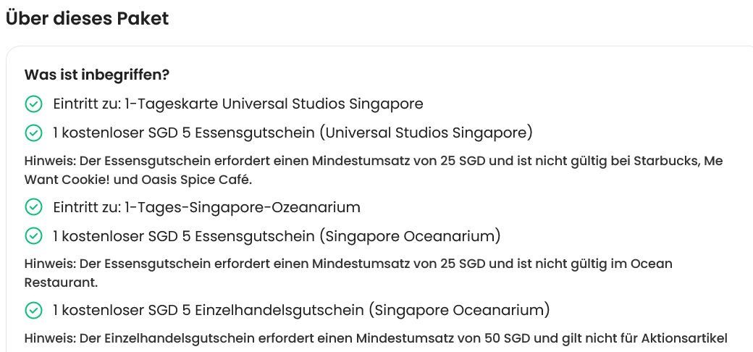Image resolution: width=753 pixels, height=352 pixels.
Task: Click the "Eintritt zu: 1-Tages-Singapore-Ozeanarium" text
Action: (x=206, y=208)
